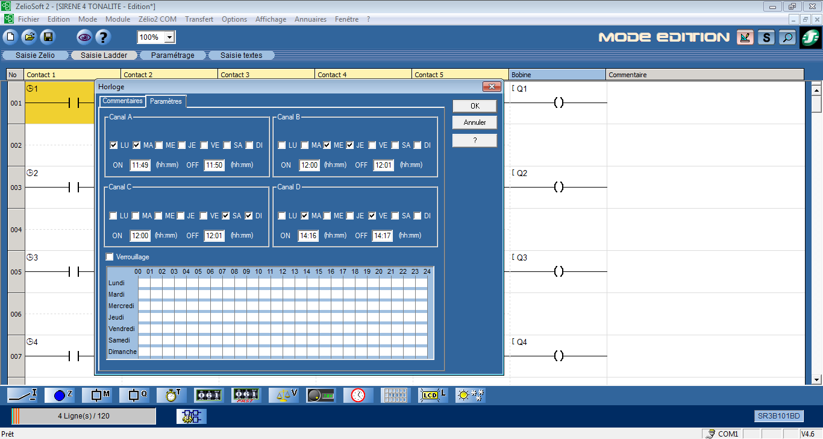Uncheck MA in Canal D
Image resolution: width=823 pixels, height=439 pixels.
[305, 216]
